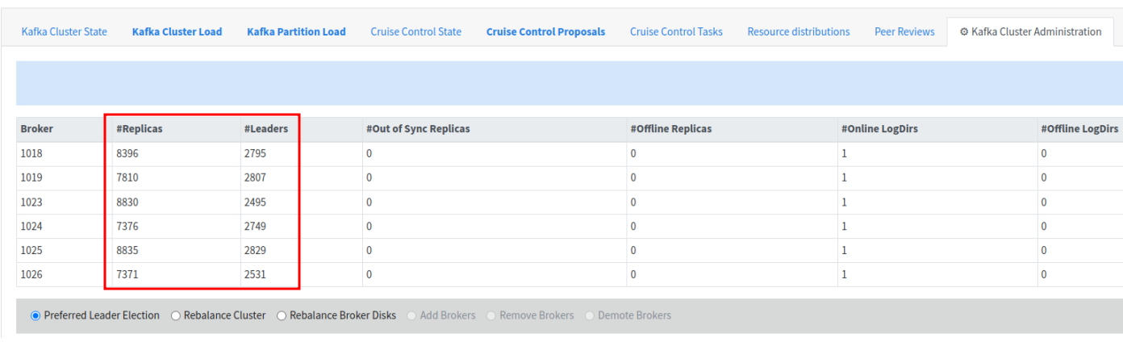Switch to the Cruise Control Tasks tab
Viewport: 1123px width, 342px height.
click(676, 32)
